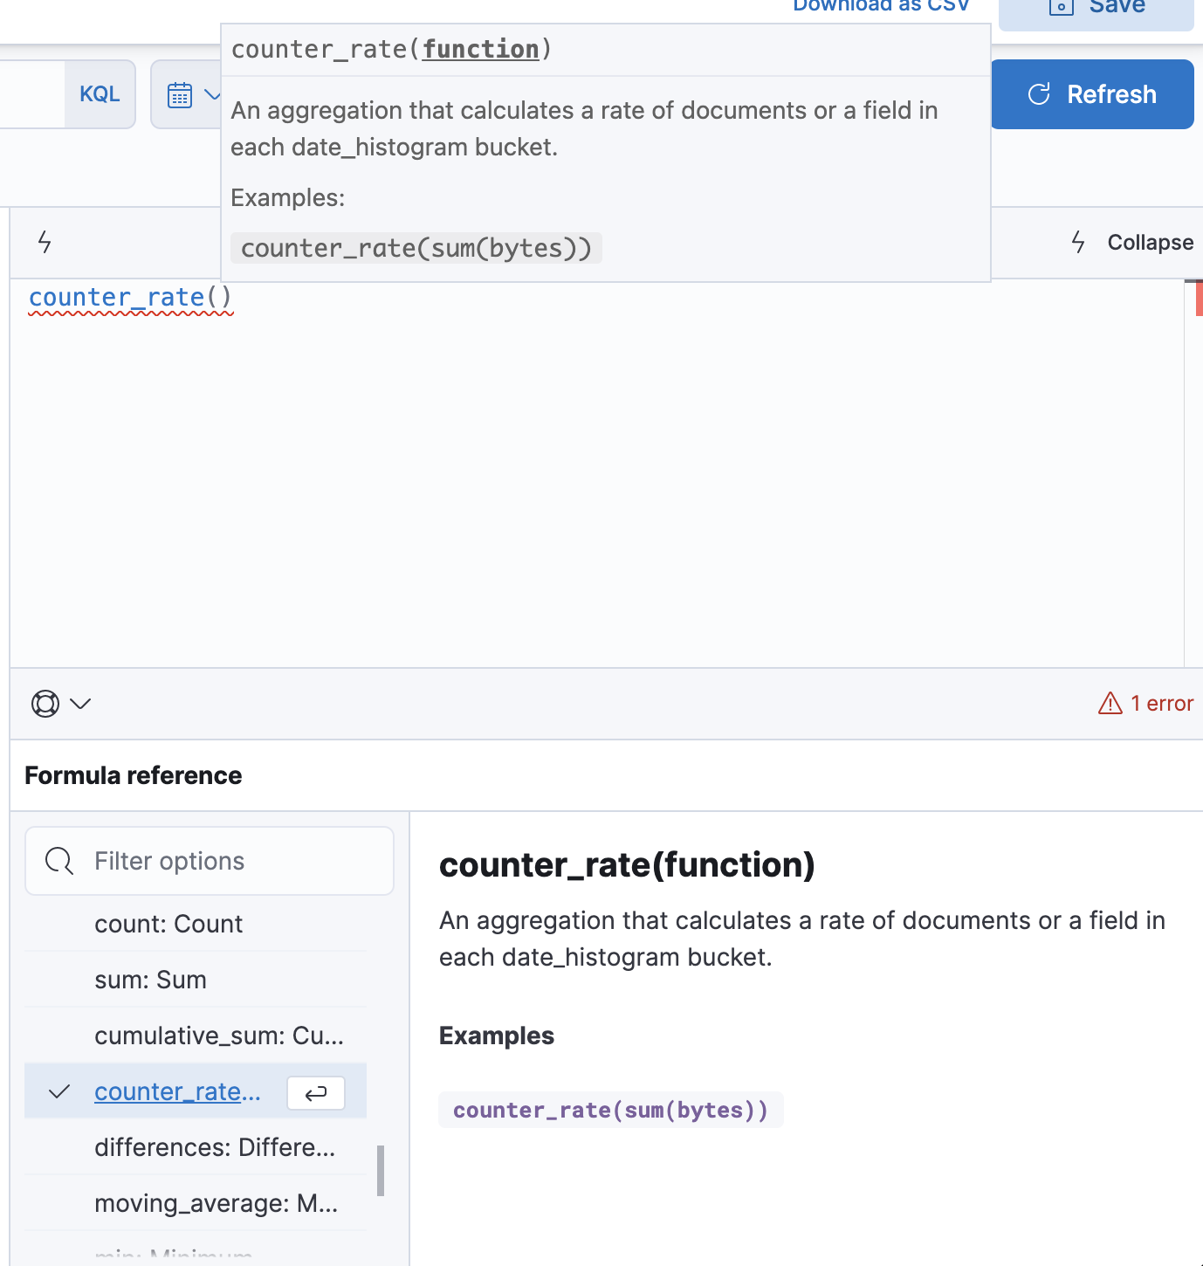Viewport: 1203px width, 1266px height.
Task: Choose 'differences' function from the list
Action: tap(215, 1147)
